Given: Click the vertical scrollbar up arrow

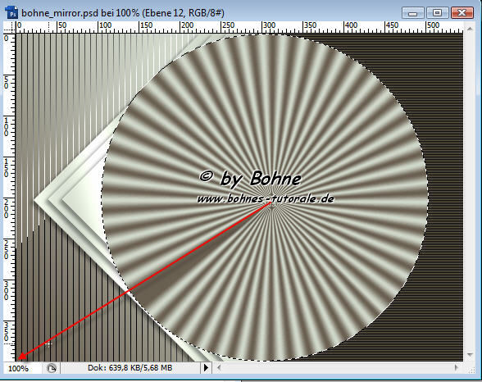Looking at the screenshot, I should click(x=470, y=29).
